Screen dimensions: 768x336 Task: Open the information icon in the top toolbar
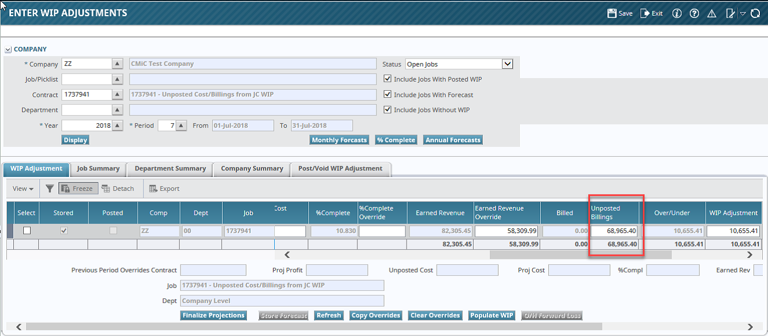coord(677,13)
